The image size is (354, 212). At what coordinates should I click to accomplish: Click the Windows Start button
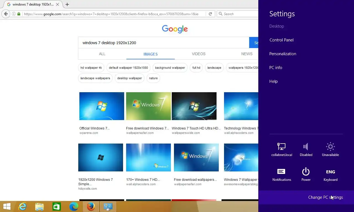pyautogui.click(x=7, y=206)
